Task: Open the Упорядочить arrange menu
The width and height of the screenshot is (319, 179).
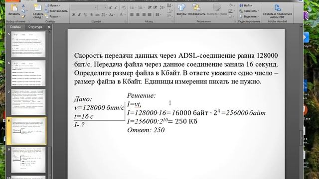Action: coord(196,9)
